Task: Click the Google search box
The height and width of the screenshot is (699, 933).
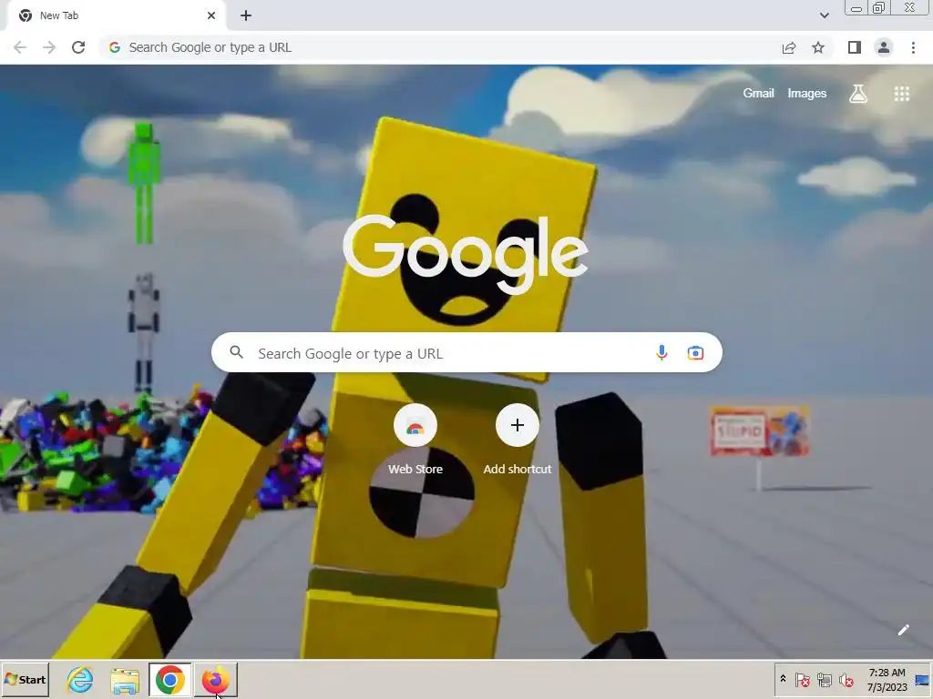Action: click(466, 352)
